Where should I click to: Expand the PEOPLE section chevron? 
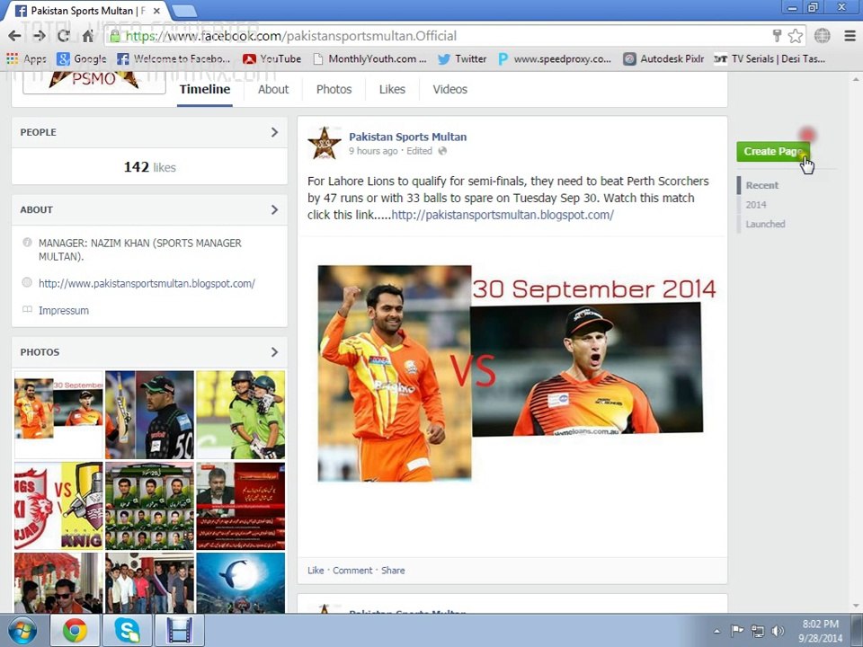[x=275, y=132]
